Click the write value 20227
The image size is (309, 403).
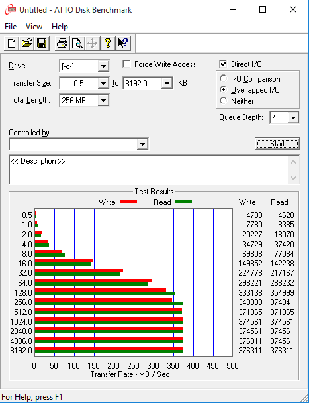click(252, 235)
